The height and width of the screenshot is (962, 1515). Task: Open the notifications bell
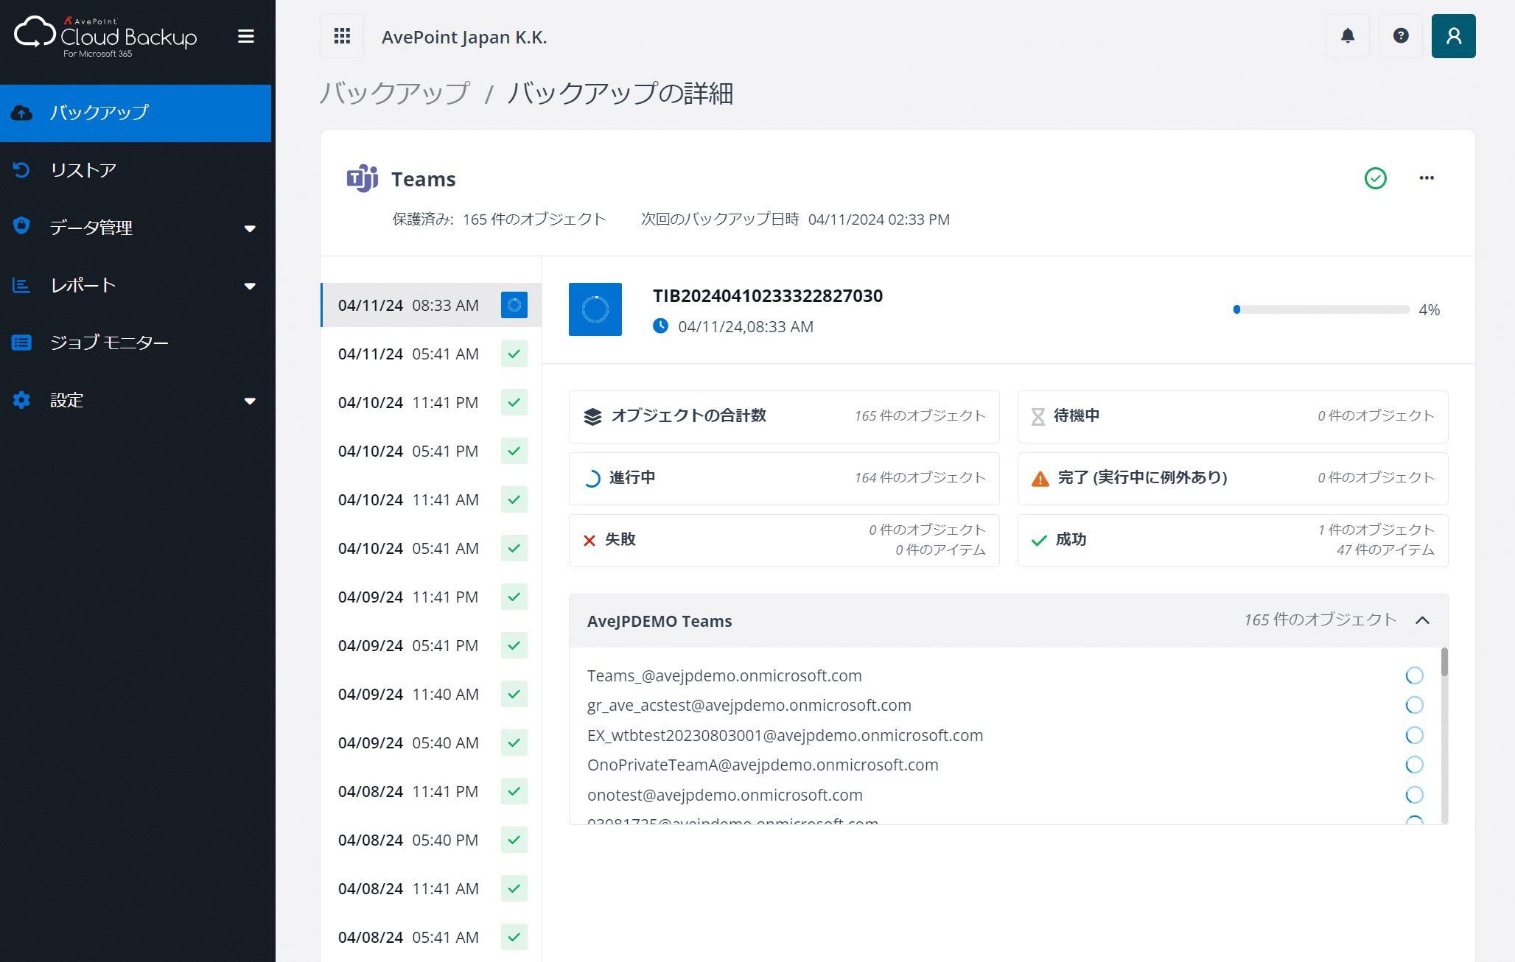(1348, 36)
